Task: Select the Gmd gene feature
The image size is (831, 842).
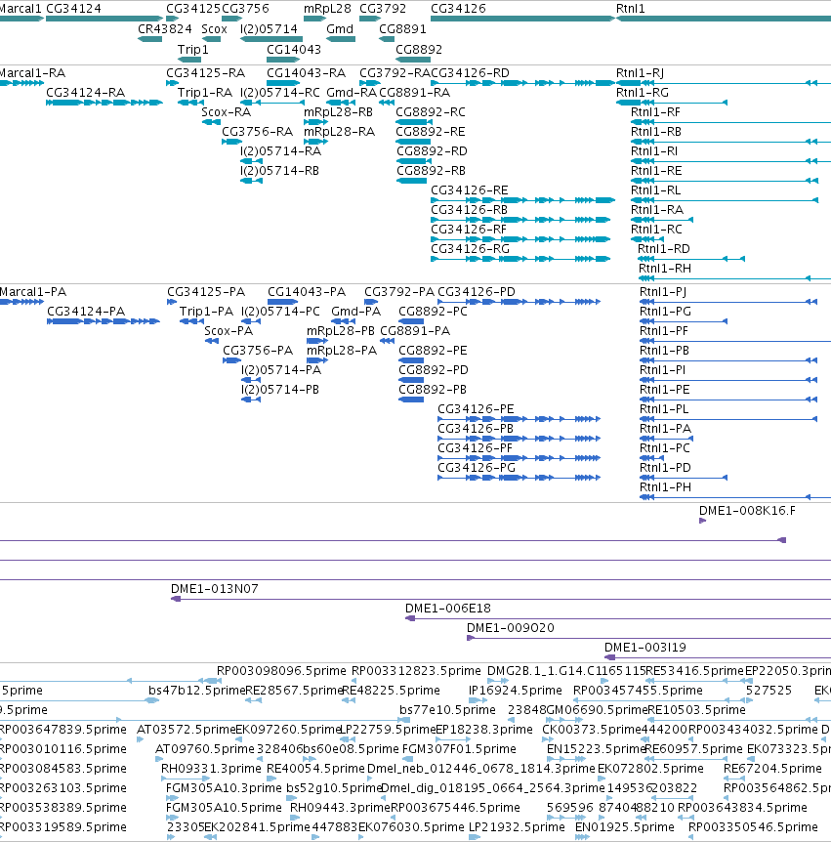Action: [341, 39]
